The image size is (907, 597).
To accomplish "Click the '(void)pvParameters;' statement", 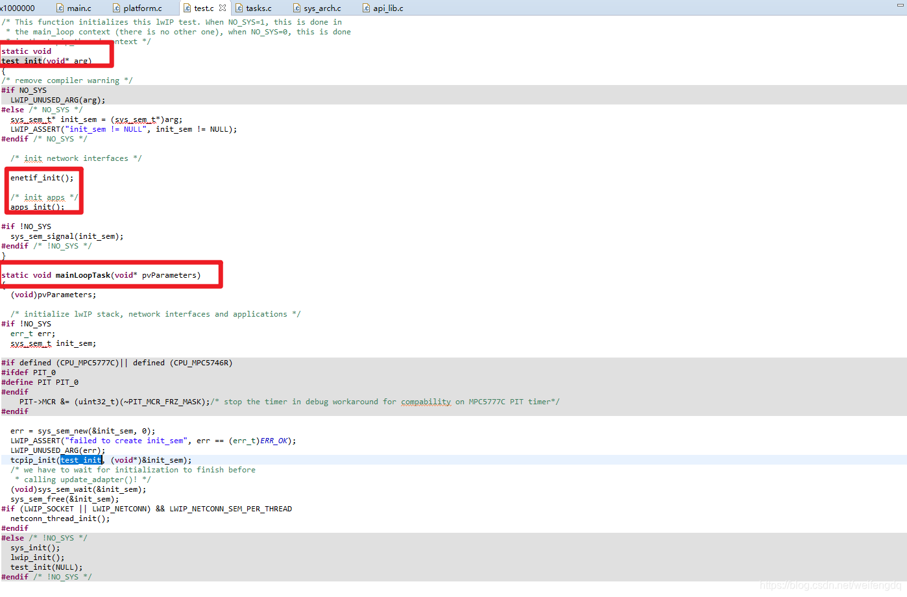I will tap(53, 295).
